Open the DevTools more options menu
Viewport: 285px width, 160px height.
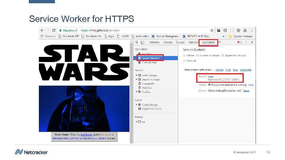point(246,42)
